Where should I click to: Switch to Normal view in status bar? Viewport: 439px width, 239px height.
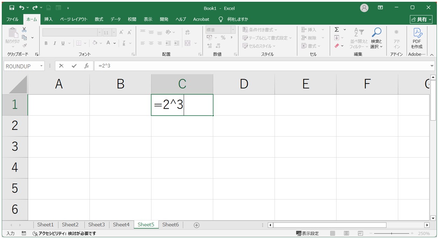(333, 233)
